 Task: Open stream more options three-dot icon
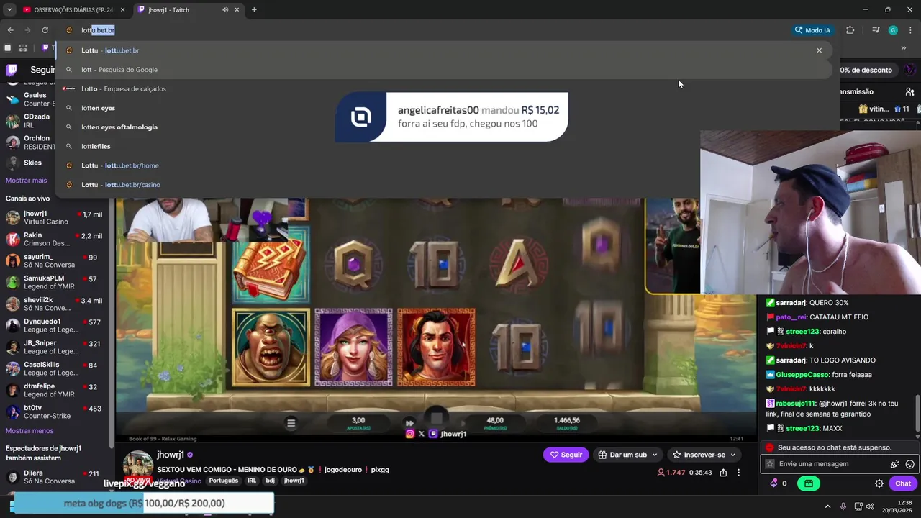pos(738,473)
